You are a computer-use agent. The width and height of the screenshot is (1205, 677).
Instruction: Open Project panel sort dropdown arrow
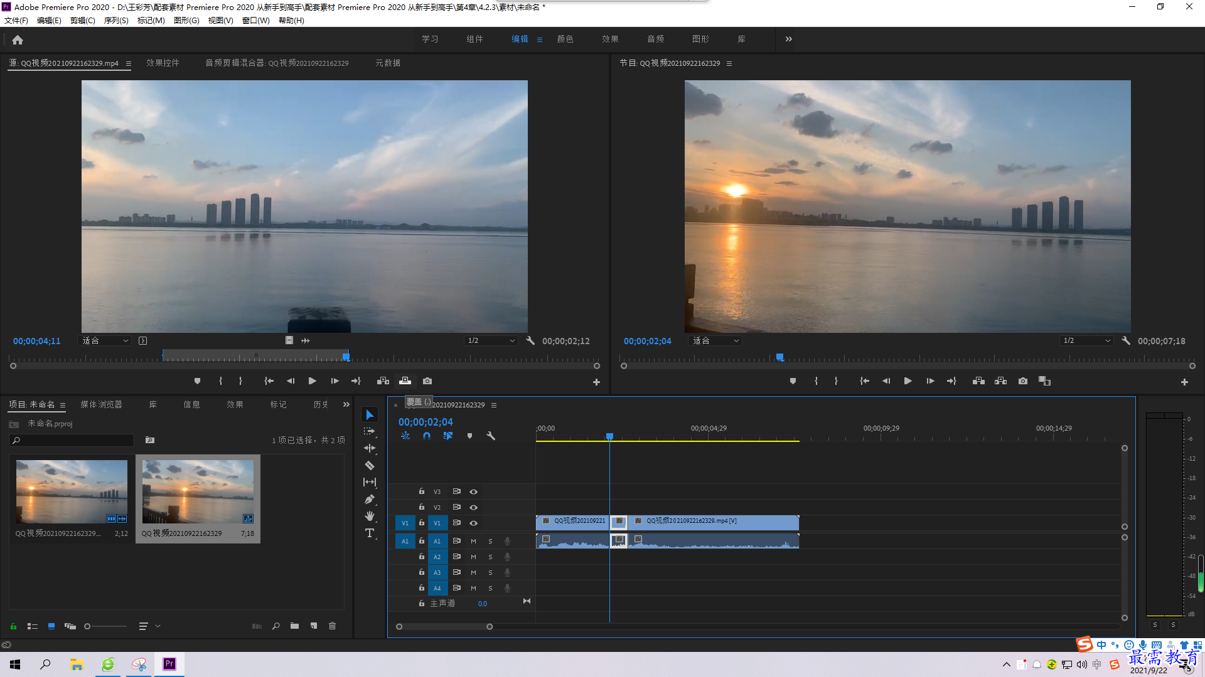pyautogui.click(x=158, y=626)
